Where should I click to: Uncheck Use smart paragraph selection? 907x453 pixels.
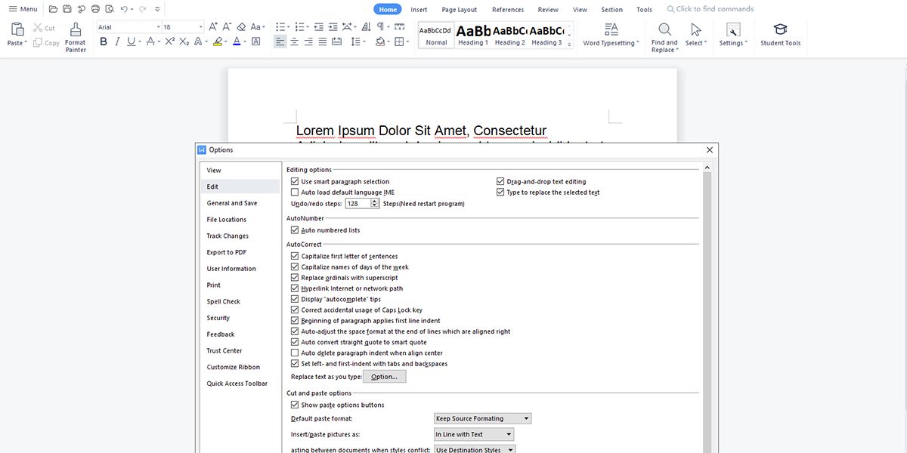(x=295, y=182)
